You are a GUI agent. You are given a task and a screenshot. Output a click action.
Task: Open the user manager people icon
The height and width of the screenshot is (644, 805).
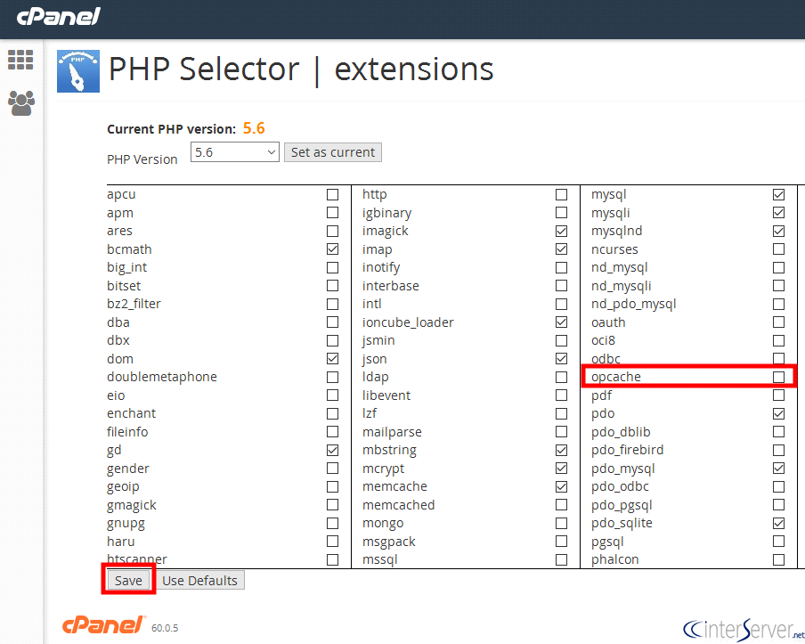[21, 103]
